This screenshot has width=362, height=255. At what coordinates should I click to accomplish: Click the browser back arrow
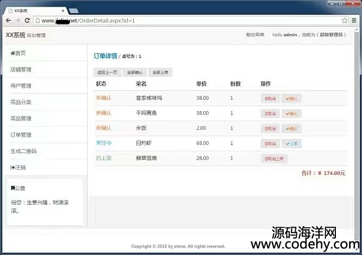[x=8, y=20]
